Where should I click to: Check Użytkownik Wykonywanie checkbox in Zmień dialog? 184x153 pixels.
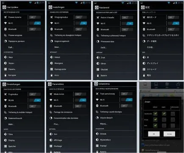pyautogui.click(x=173, y=113)
